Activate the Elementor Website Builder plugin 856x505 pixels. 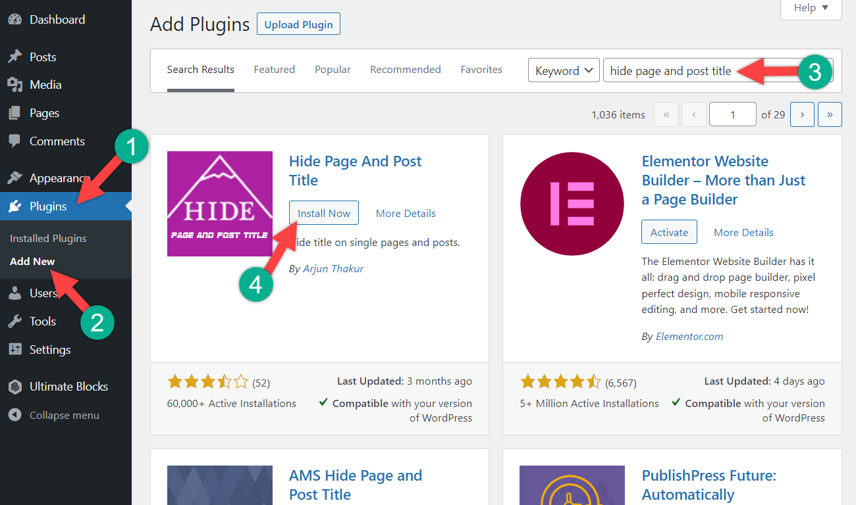coord(669,232)
